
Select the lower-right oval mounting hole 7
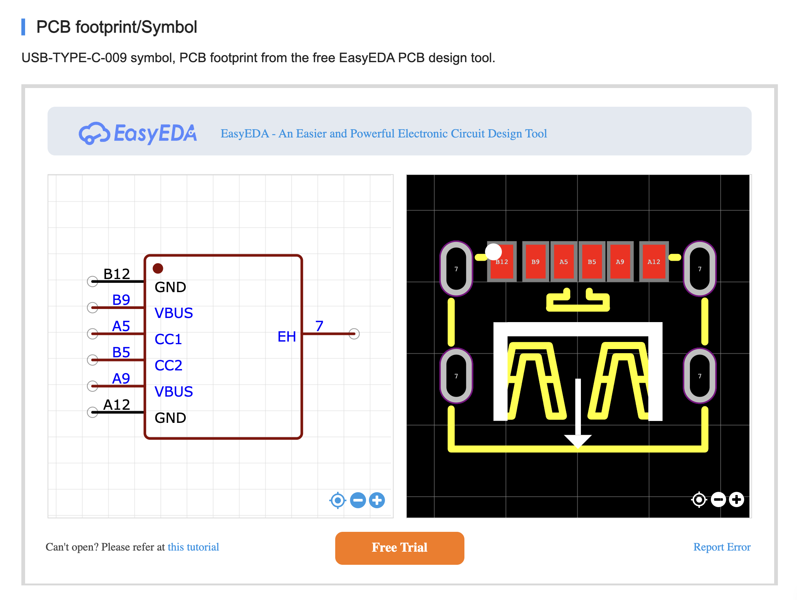click(x=699, y=376)
